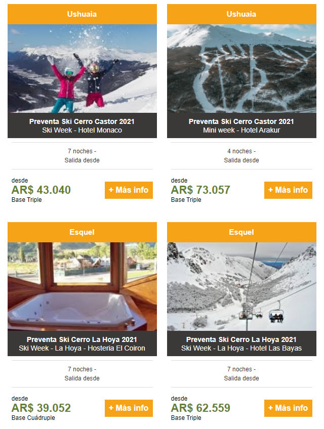Open Más info for Hosteria El Coiron
Viewport: 324px width, 429px height.
(129, 408)
